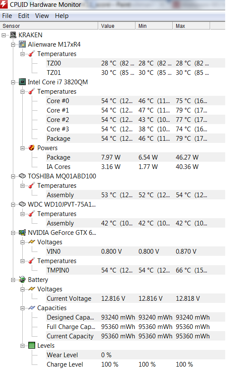Click the NVIDIA GeForce graphics card icon
226x388 pixels.
22,232
